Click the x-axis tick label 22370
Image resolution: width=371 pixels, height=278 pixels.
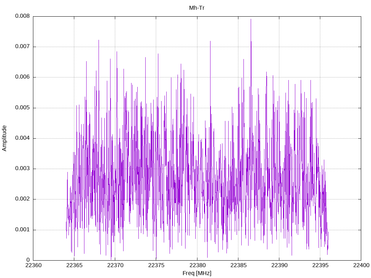[x=115, y=265]
